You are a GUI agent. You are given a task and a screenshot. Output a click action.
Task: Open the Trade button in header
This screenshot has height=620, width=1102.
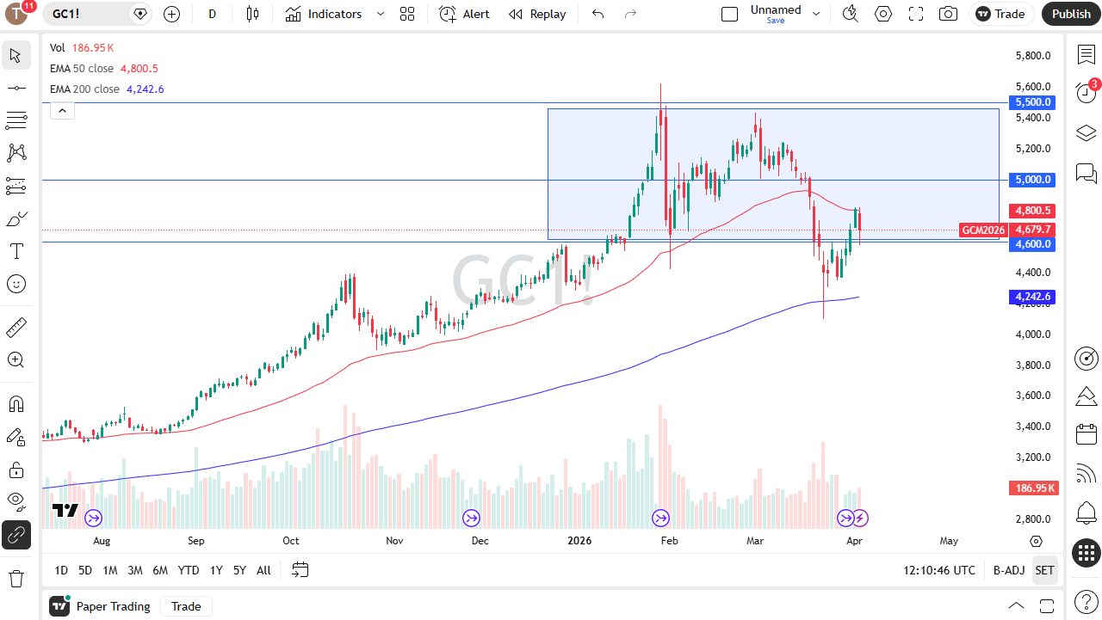(1000, 14)
